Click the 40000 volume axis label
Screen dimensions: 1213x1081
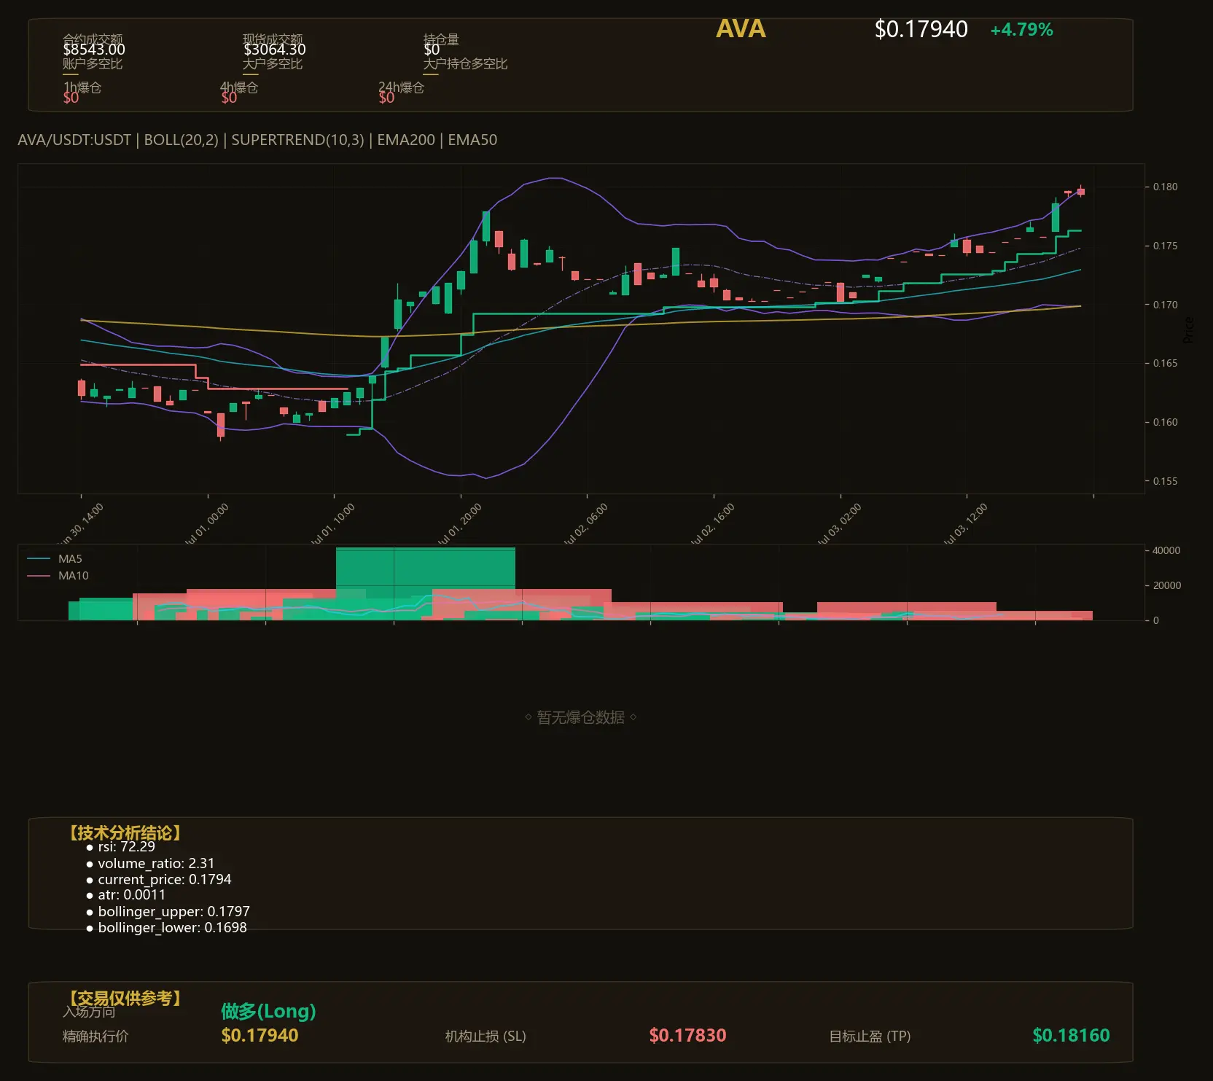(x=1166, y=550)
